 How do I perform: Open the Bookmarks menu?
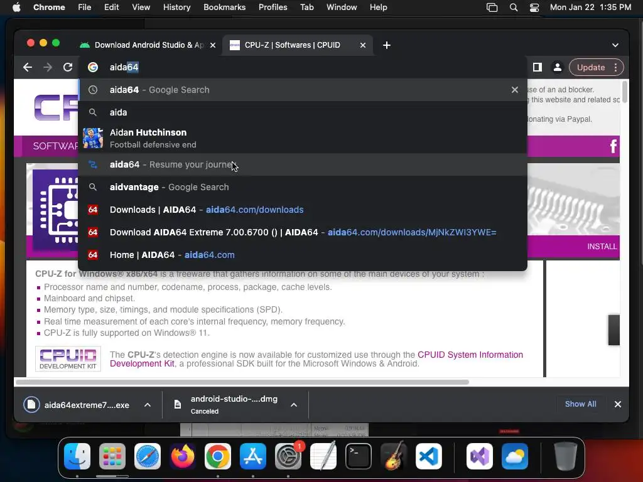[224, 8]
